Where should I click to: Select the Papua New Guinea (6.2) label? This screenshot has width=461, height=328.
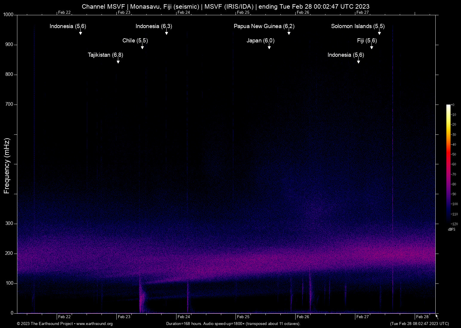(x=264, y=26)
